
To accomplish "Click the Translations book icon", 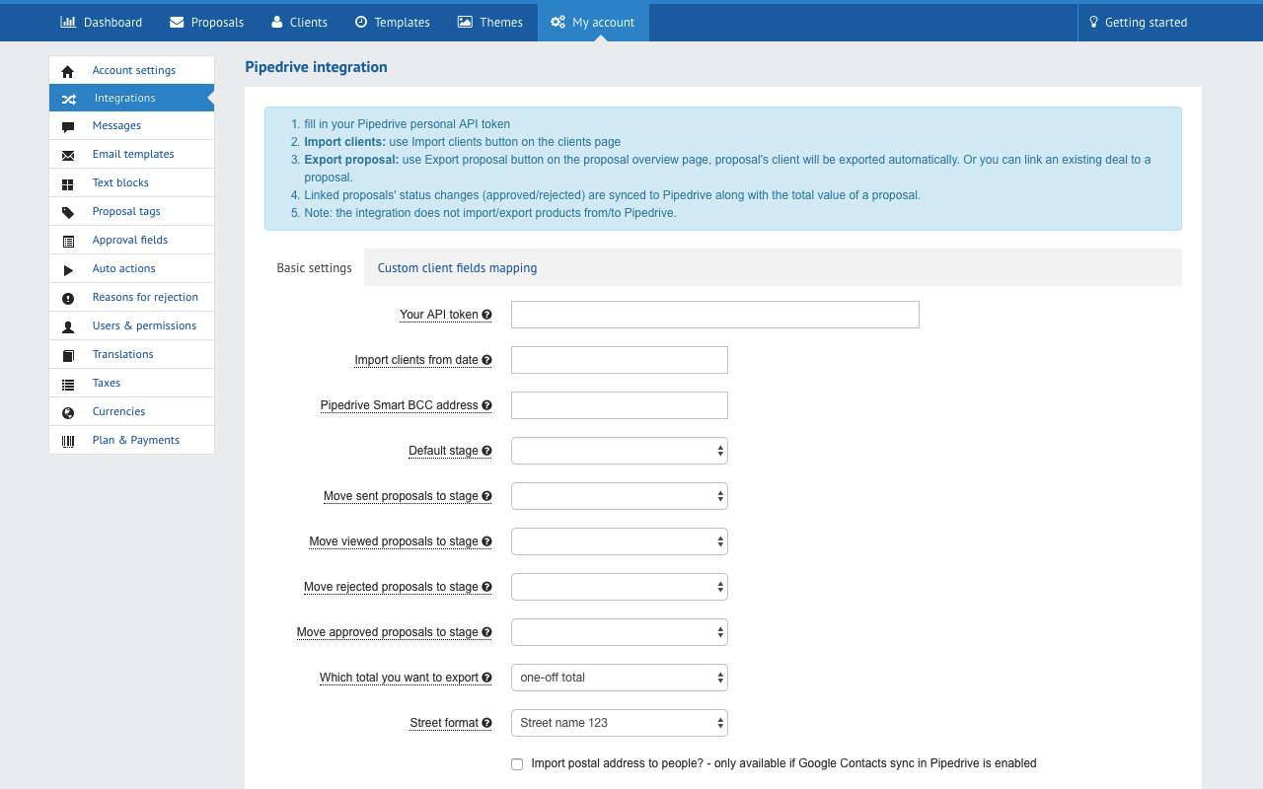I will click(68, 355).
